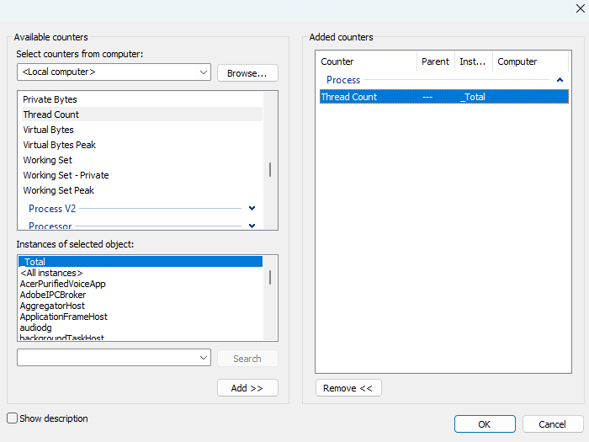Click Add >> to add counter
The width and height of the screenshot is (589, 442).
click(247, 388)
